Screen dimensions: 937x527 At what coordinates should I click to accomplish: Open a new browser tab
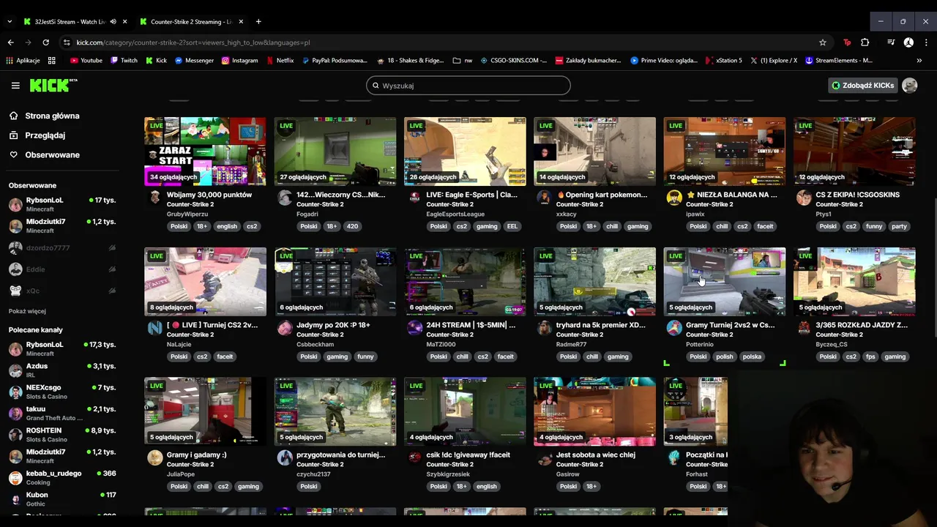pyautogui.click(x=258, y=21)
